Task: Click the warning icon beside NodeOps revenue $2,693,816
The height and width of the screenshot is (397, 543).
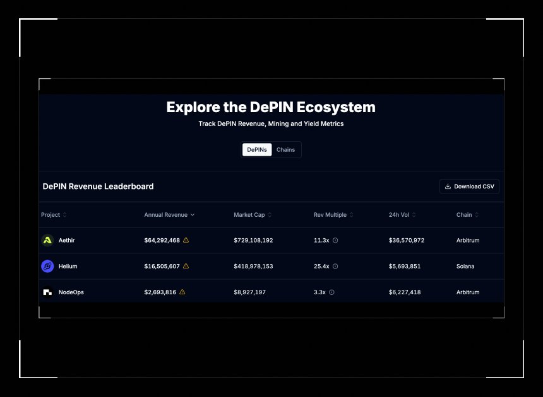Action: (x=182, y=292)
